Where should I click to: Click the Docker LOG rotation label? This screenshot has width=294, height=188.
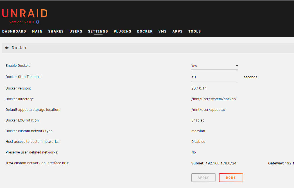click(x=22, y=120)
